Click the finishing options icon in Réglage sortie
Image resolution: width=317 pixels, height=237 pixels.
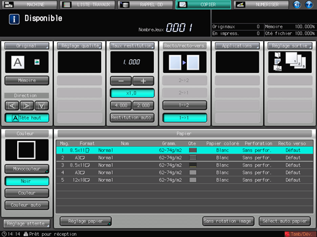point(277,62)
